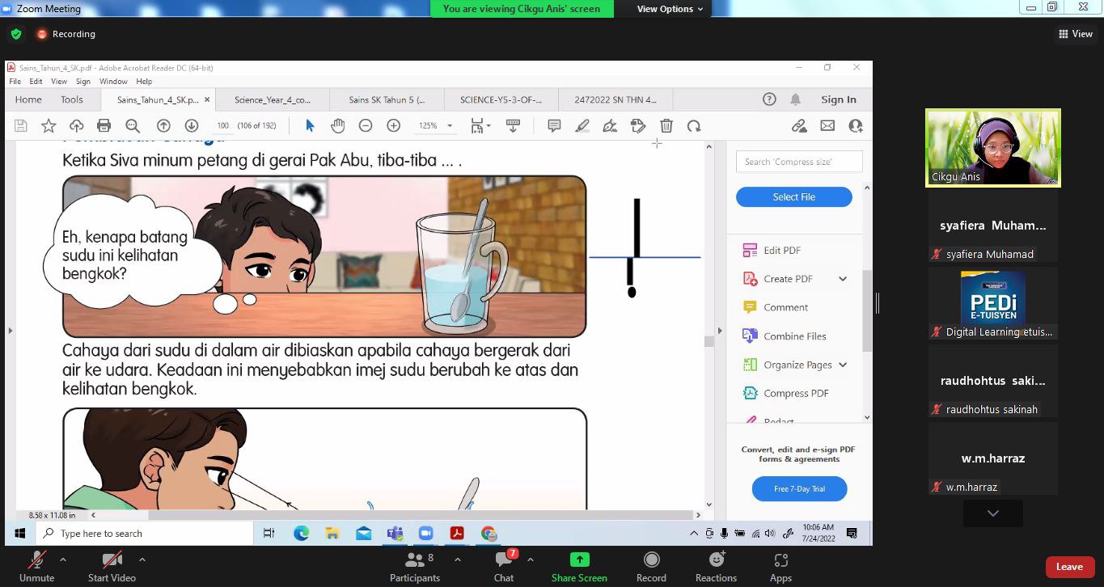Viewport: 1104px width, 587px height.
Task: Zoom out with the minus icon
Action: [x=366, y=126]
